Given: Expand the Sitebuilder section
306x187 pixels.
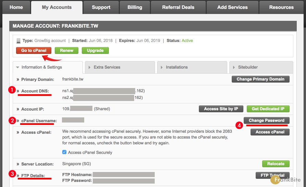Looking at the screenshot, I should pyautogui.click(x=261, y=67).
